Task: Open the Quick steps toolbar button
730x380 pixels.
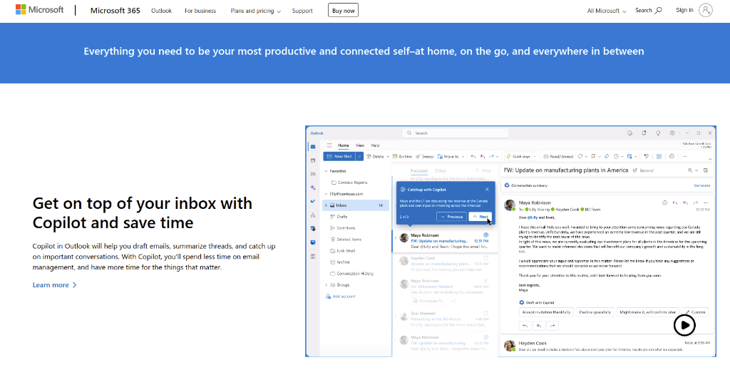Action: (518, 156)
